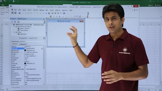The height and width of the screenshot is (91, 162).
Task: Click View Microsoft Excel icon in VBA toolbar
Action: point(12,13)
